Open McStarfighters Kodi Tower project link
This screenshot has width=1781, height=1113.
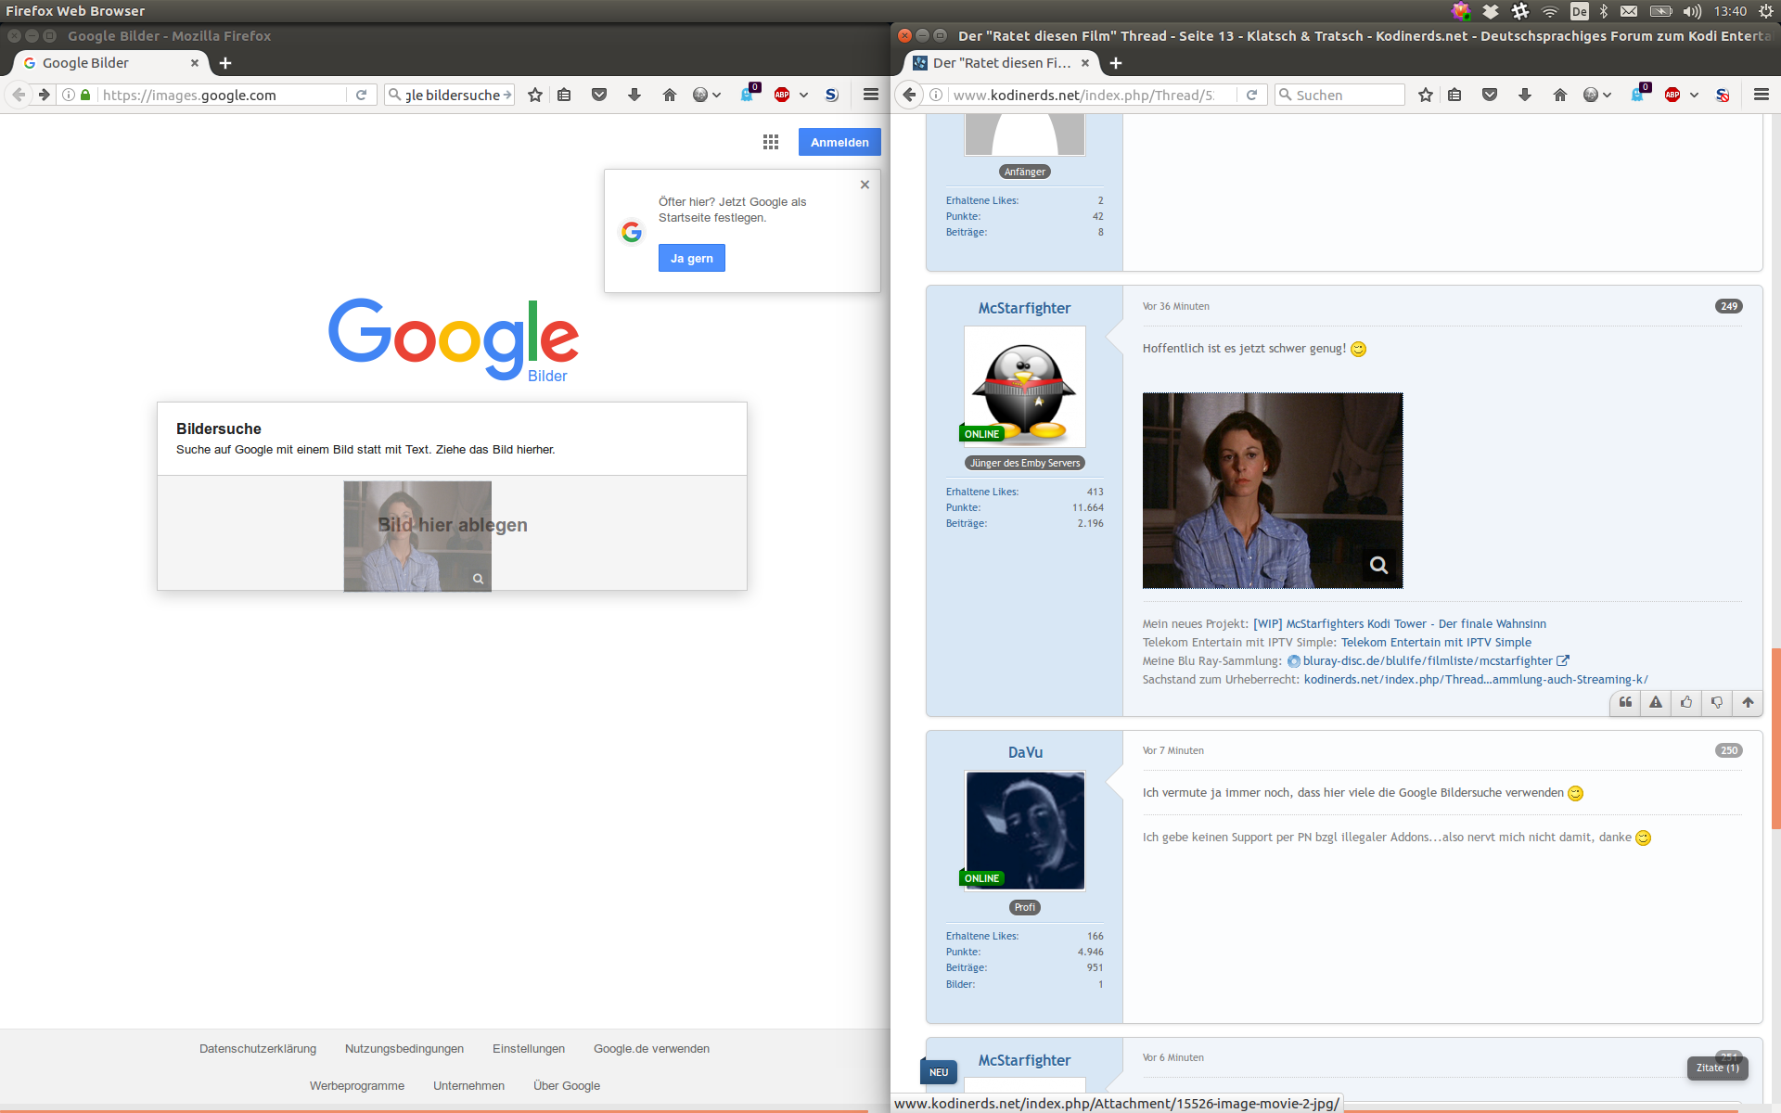coord(1400,624)
